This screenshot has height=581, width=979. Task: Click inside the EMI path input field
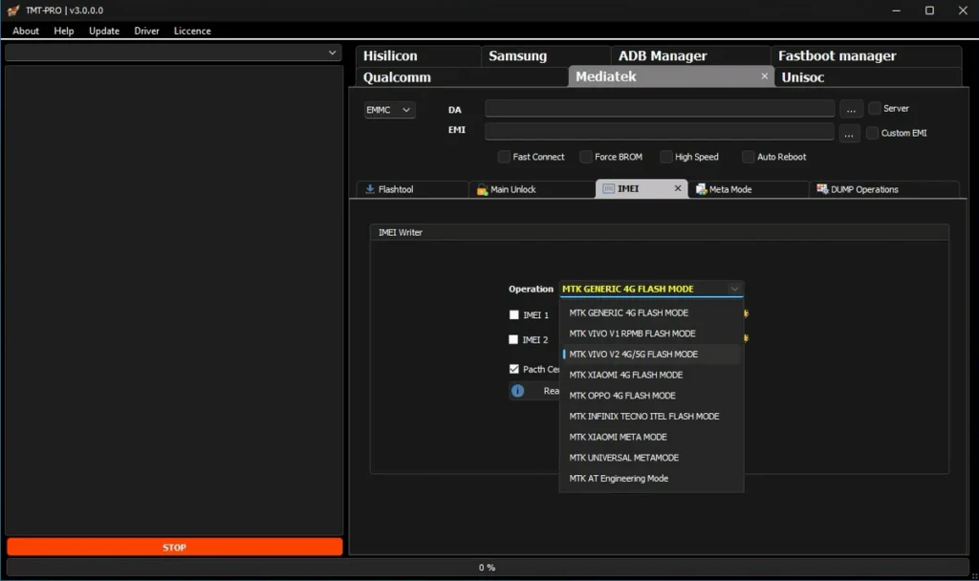(x=660, y=132)
